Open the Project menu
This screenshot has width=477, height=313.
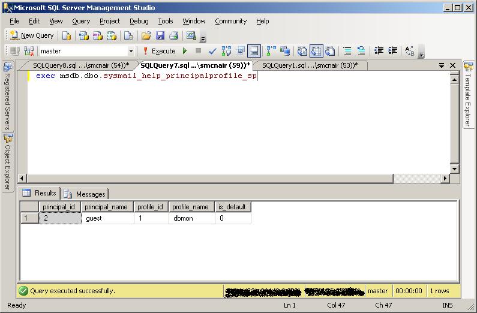click(x=110, y=21)
